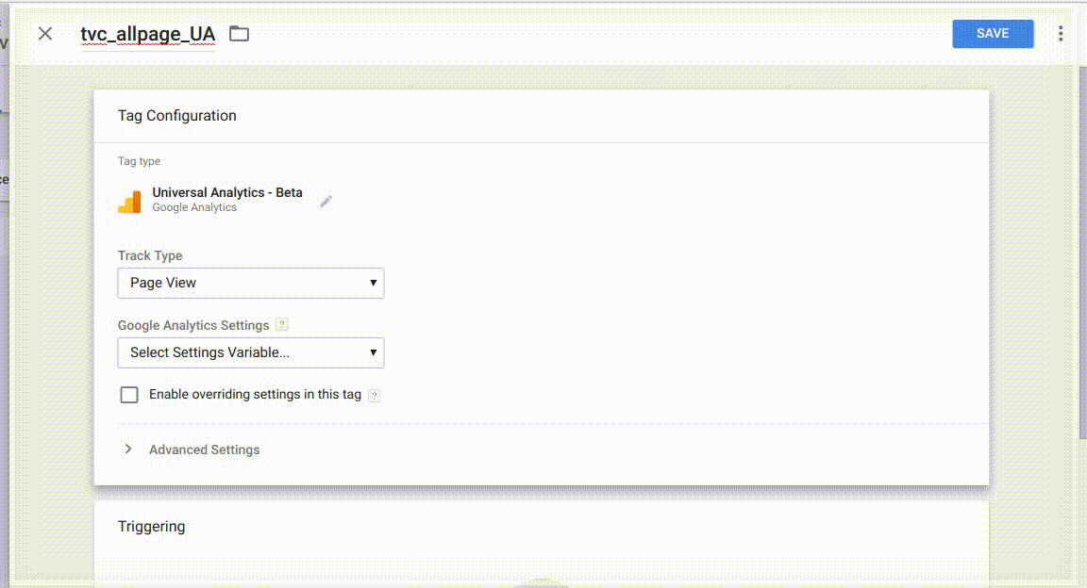Save the tag

pyautogui.click(x=993, y=33)
